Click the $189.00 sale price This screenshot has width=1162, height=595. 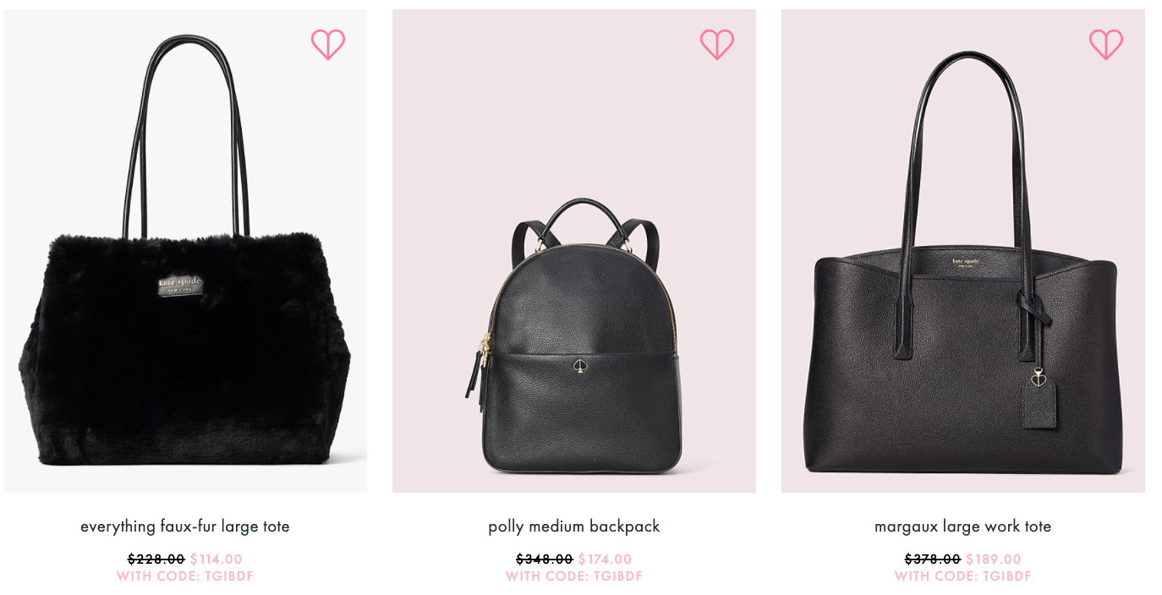[994, 560]
